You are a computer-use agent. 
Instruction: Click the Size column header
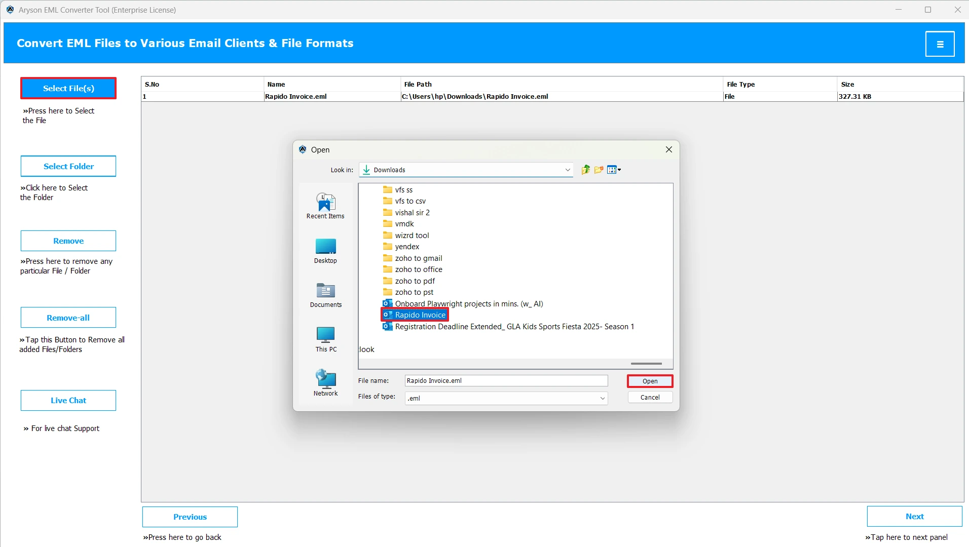click(x=900, y=85)
